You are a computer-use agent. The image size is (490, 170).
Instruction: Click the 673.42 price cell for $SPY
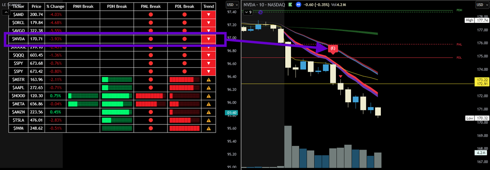point(36,71)
